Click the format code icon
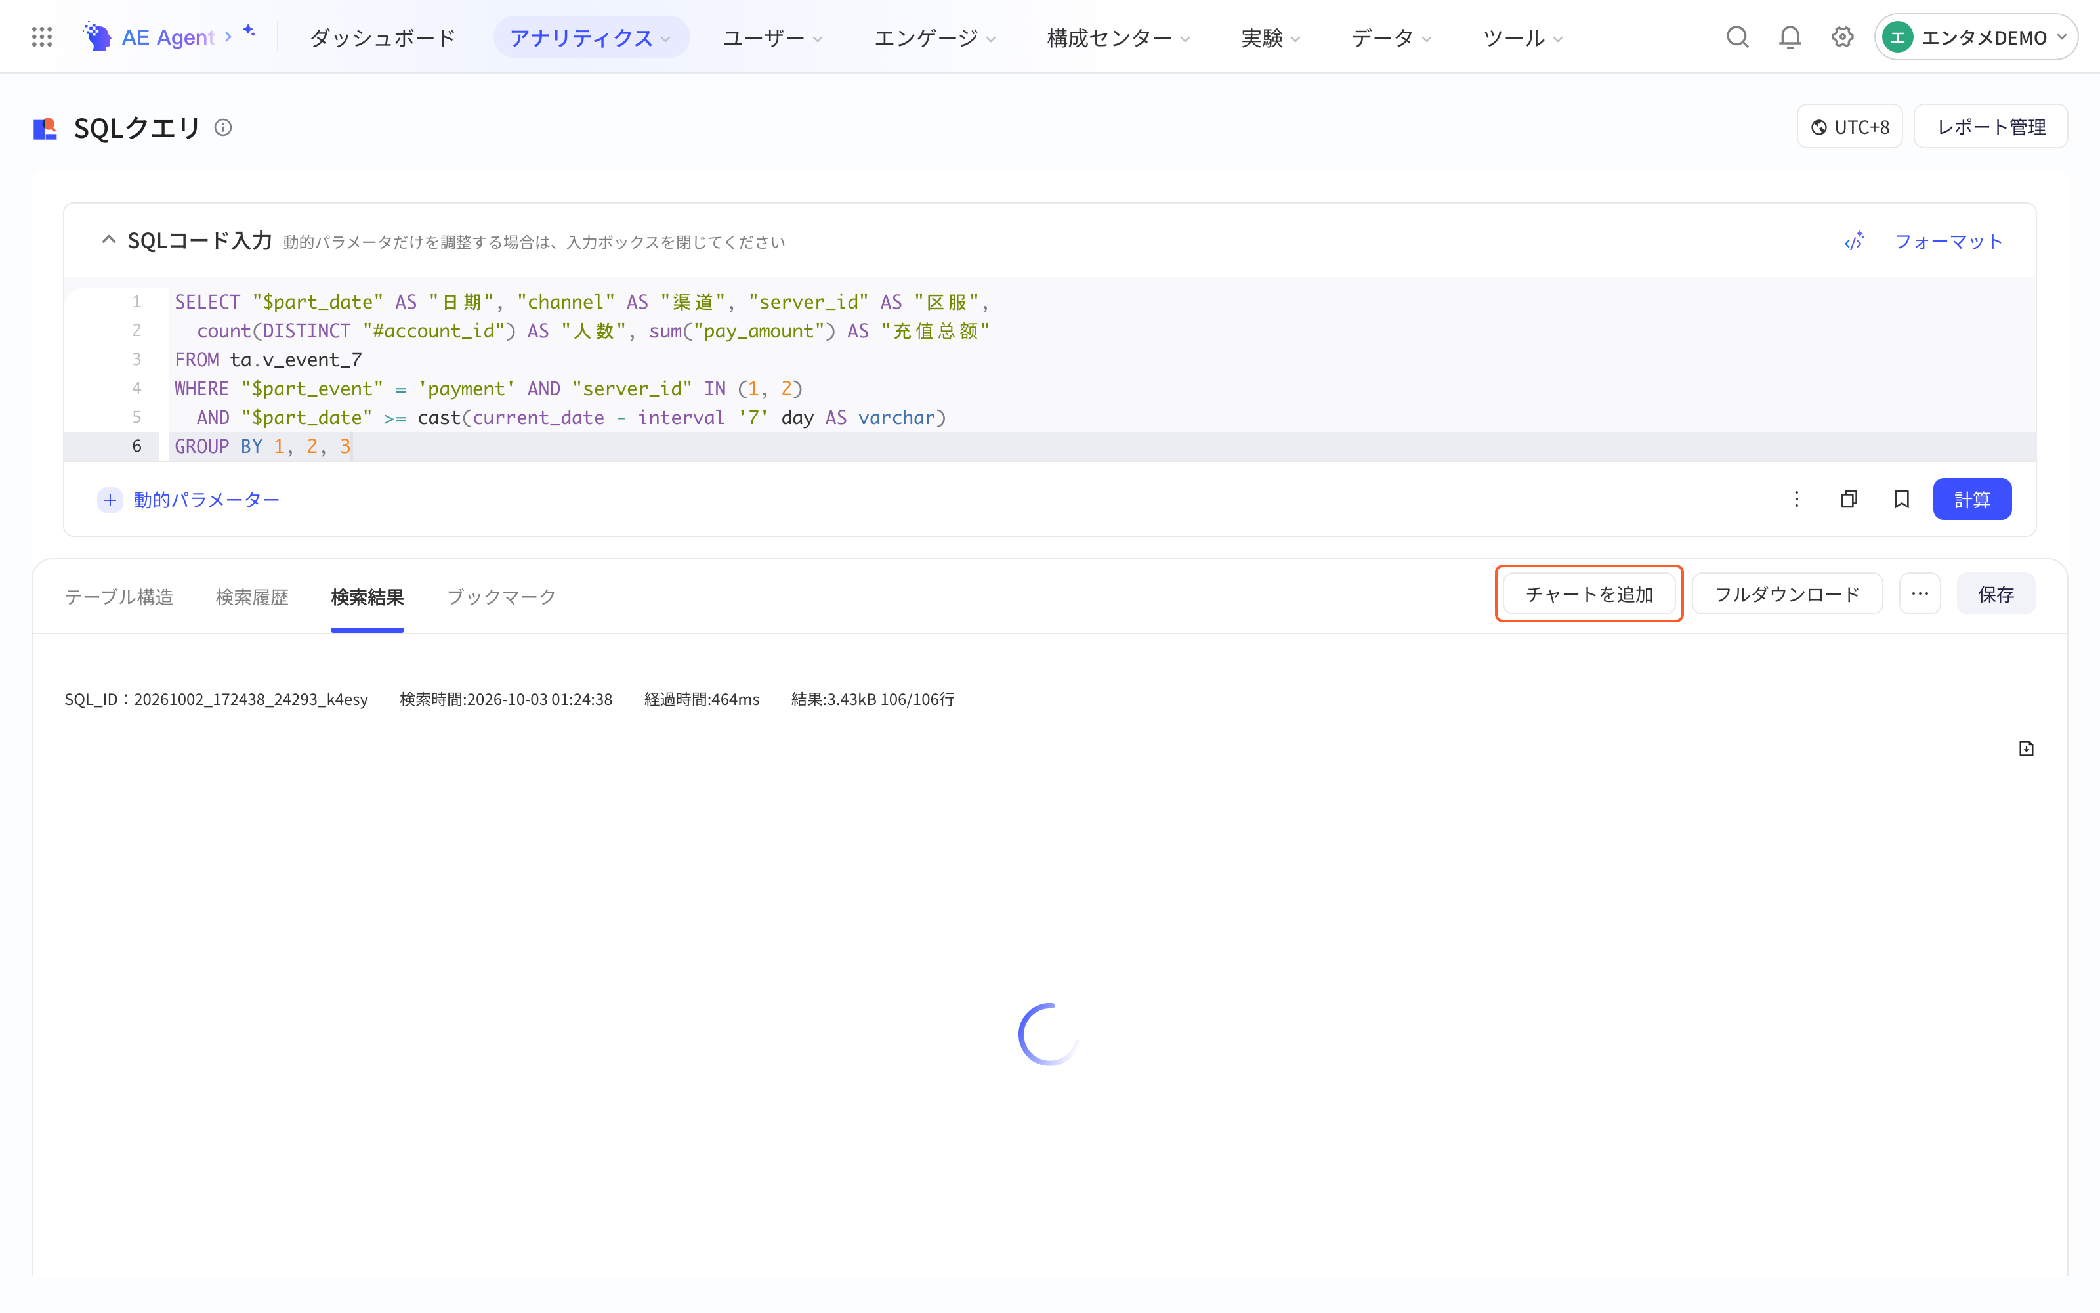Screen dimensions: 2100x1313 pyautogui.click(x=1855, y=242)
